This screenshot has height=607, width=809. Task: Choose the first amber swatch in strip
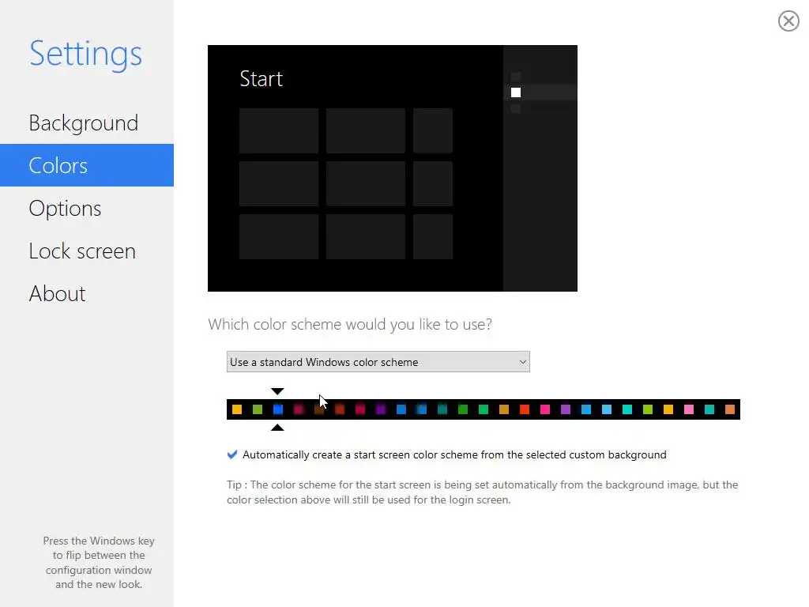pos(237,409)
